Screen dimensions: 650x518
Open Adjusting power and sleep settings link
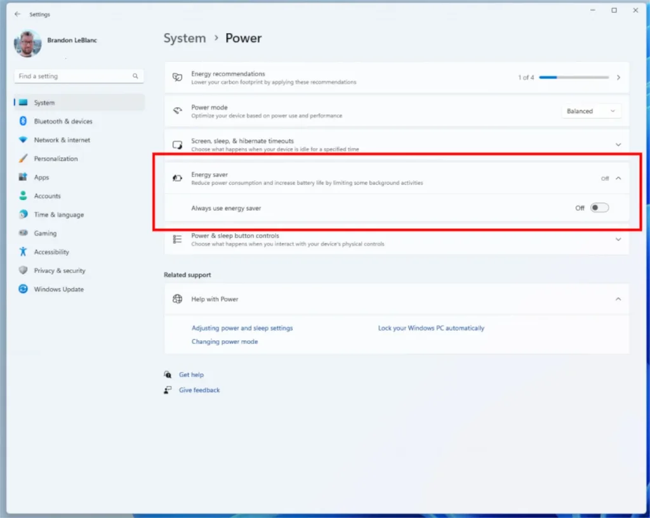[x=242, y=328]
